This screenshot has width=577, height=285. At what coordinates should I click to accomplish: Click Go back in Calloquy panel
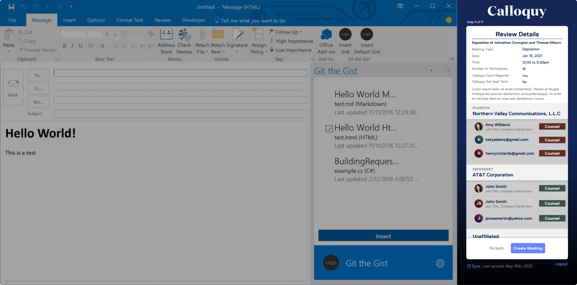[496, 248]
